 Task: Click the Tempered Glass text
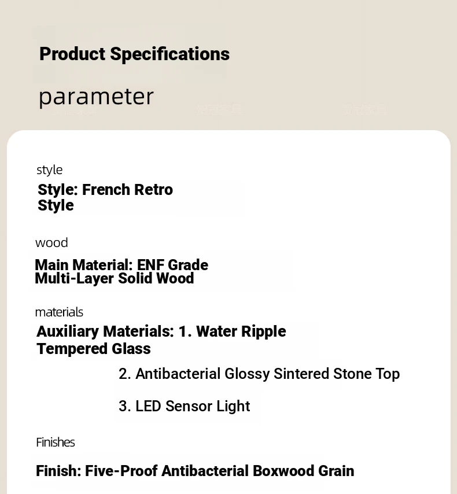[94, 349]
